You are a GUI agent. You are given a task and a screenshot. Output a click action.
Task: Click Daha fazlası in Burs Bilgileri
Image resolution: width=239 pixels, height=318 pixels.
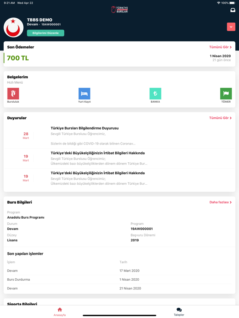220,202
